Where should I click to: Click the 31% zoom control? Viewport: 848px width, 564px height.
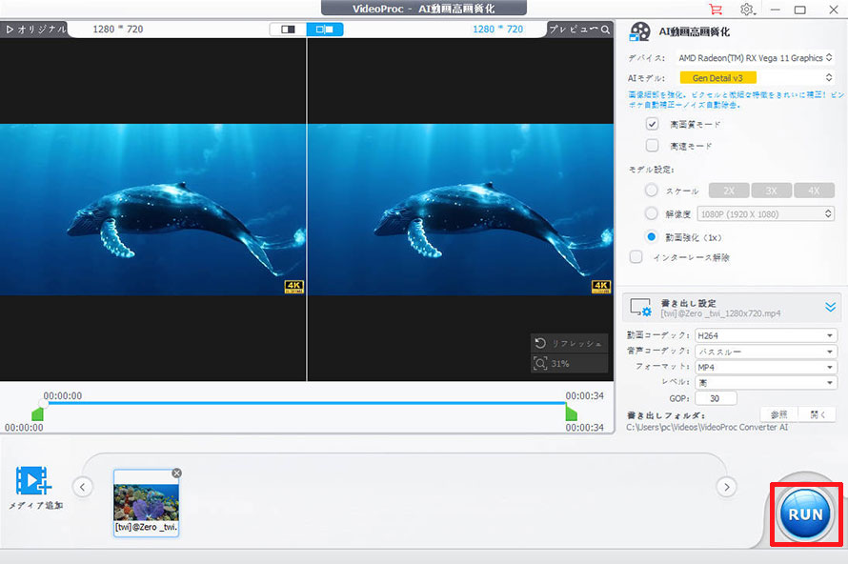[569, 363]
